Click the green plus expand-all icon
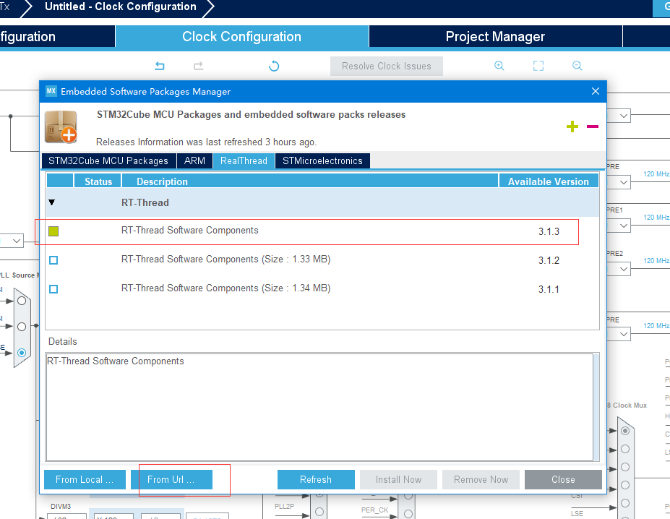The width and height of the screenshot is (670, 519). (x=572, y=126)
